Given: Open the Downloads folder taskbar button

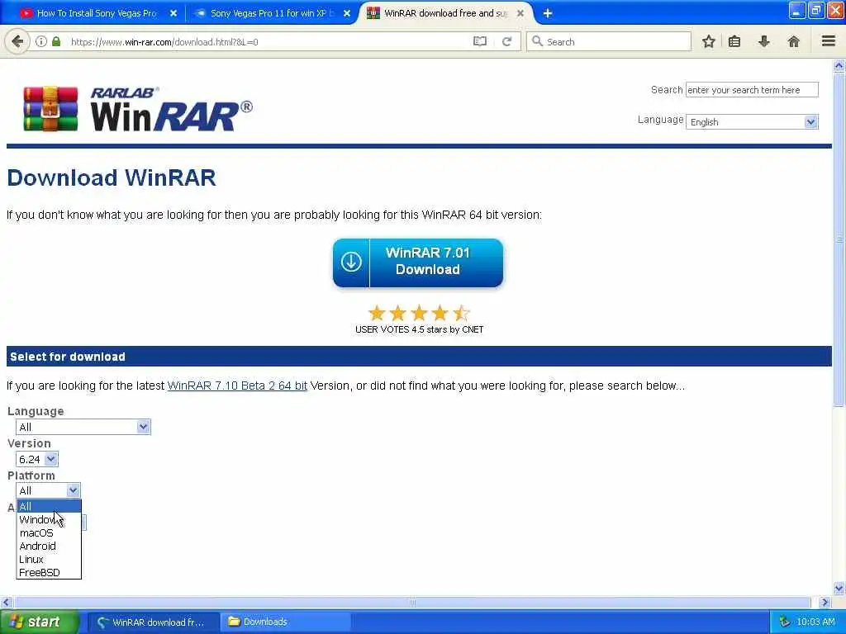Looking at the screenshot, I should (x=286, y=622).
